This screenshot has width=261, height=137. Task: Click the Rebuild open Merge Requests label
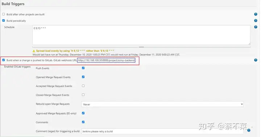(x=53, y=104)
